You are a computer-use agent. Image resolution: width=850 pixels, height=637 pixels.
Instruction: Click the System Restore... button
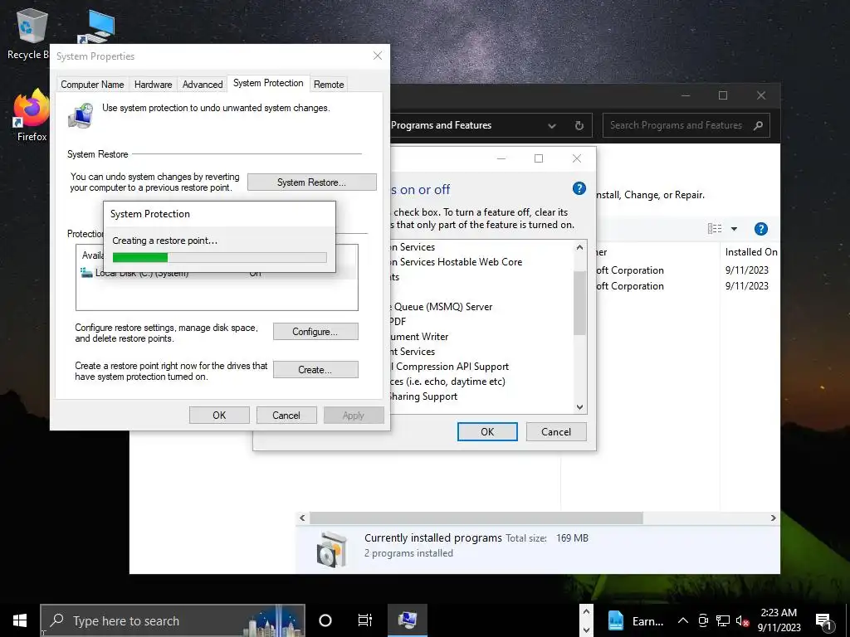[312, 182]
